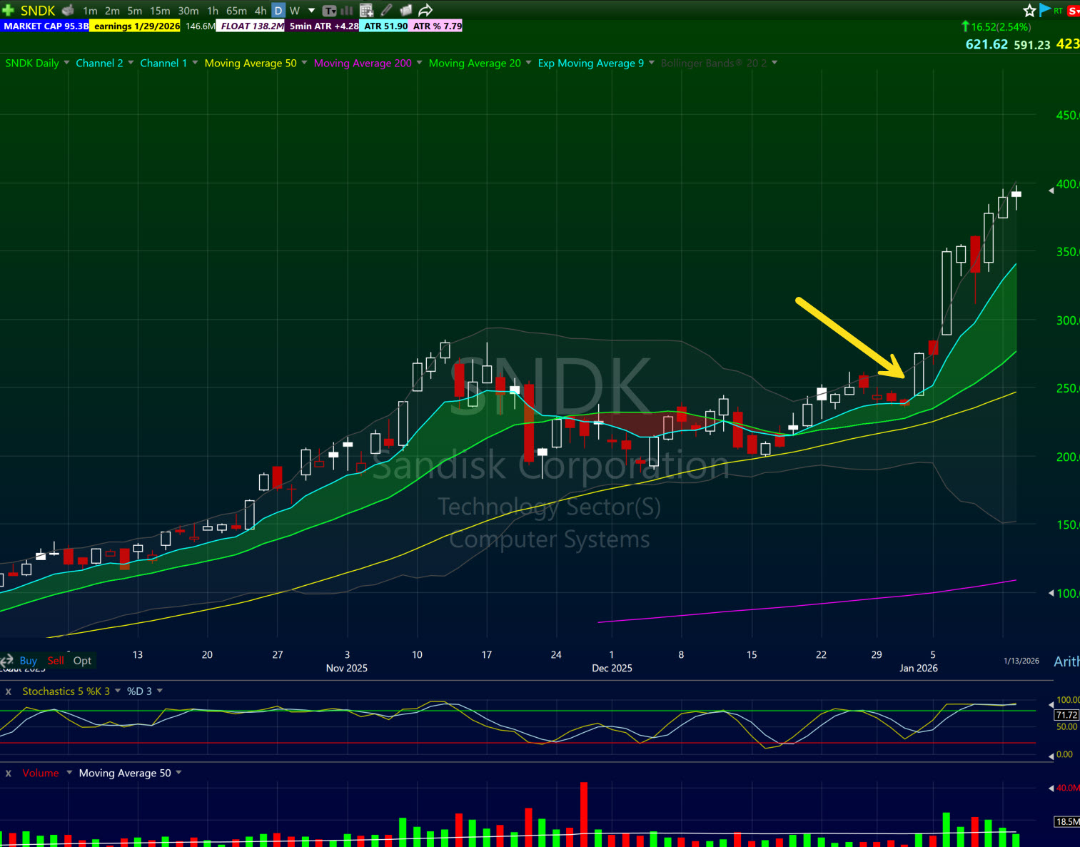Close the Stochastics panel with x
Image resolution: width=1080 pixels, height=847 pixels.
point(9,691)
